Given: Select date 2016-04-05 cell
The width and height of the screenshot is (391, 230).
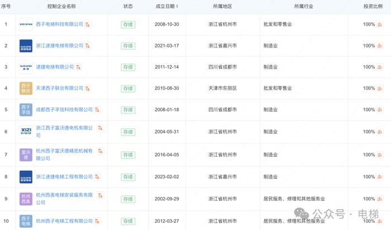Looking at the screenshot, I should [167, 155].
